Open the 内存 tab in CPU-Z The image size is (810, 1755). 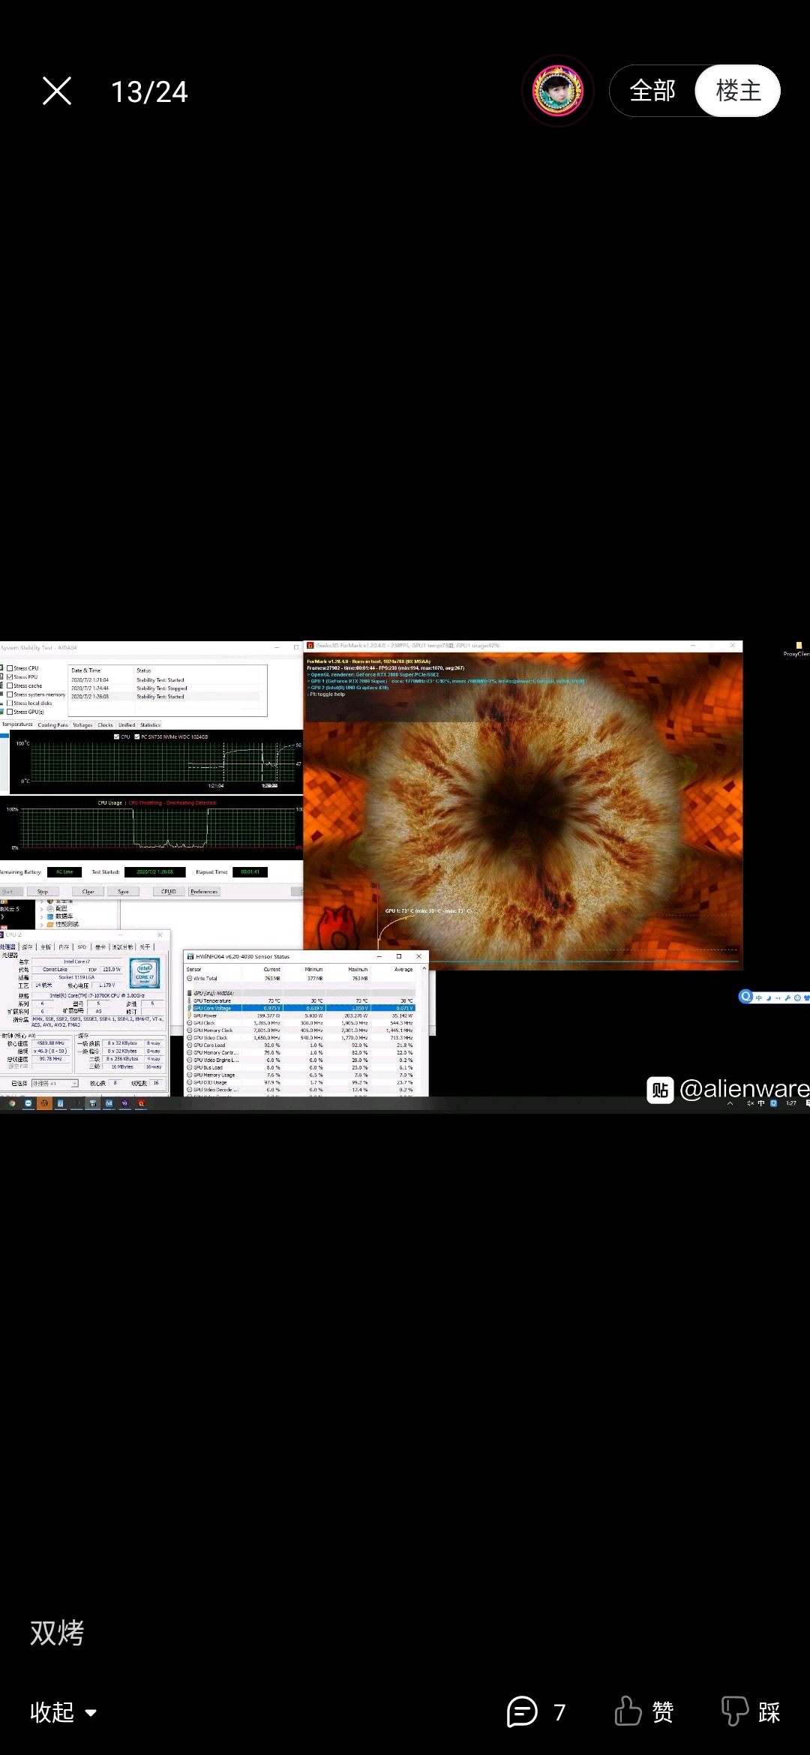tap(64, 947)
